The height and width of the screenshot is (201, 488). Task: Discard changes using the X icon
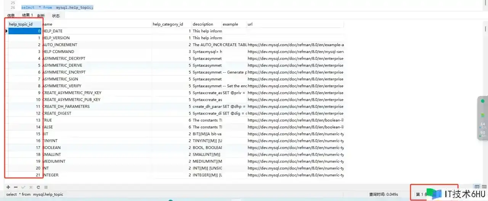click(x=31, y=187)
